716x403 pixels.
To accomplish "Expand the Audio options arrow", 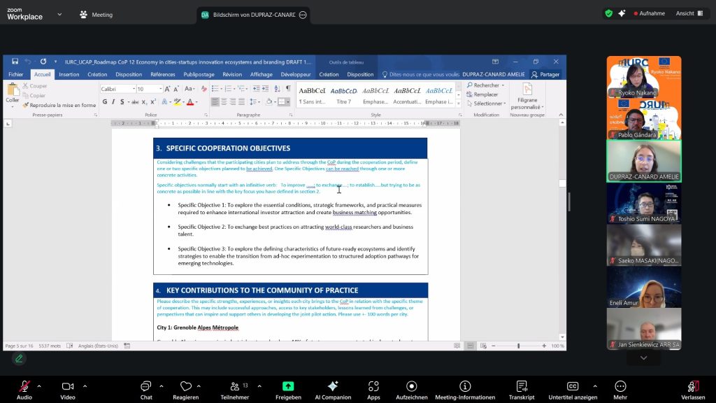I will (39, 386).
